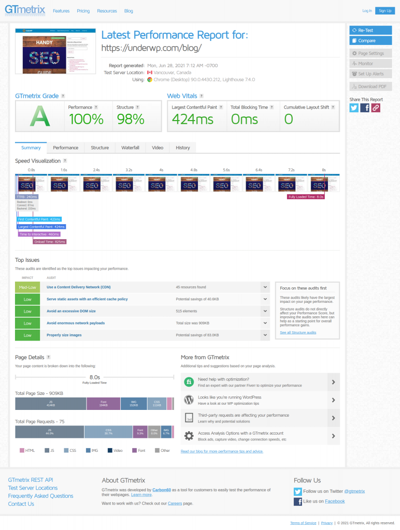Viewport: 400px width, 530px height.
Task: Switch to the Structure tab
Action: coord(100,148)
